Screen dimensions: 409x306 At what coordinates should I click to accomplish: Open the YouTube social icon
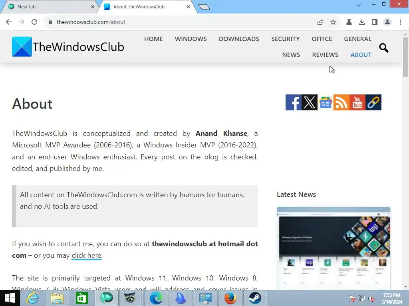tap(357, 102)
